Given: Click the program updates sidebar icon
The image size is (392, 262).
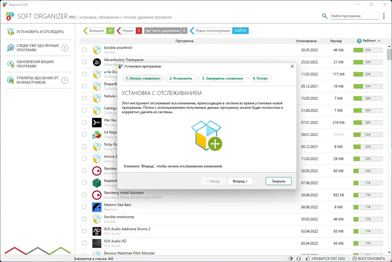Looking at the screenshot, I should pyautogui.click(x=11, y=64).
